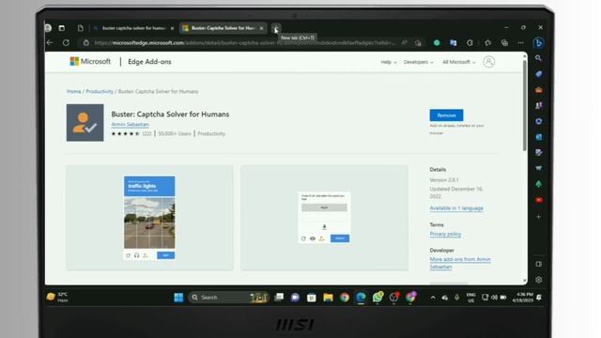Viewport: 601px width, 338px height.
Task: Click the Remove extension button
Action: pos(446,115)
